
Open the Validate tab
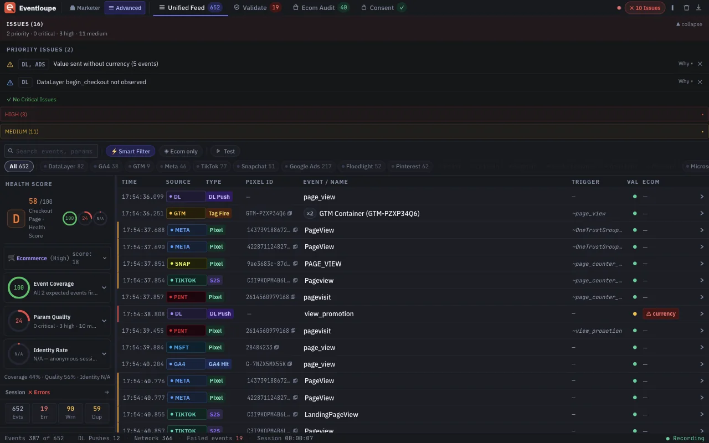click(x=258, y=8)
